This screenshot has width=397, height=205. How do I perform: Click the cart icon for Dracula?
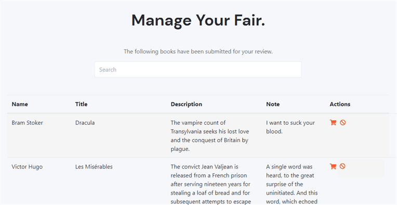[333, 123]
